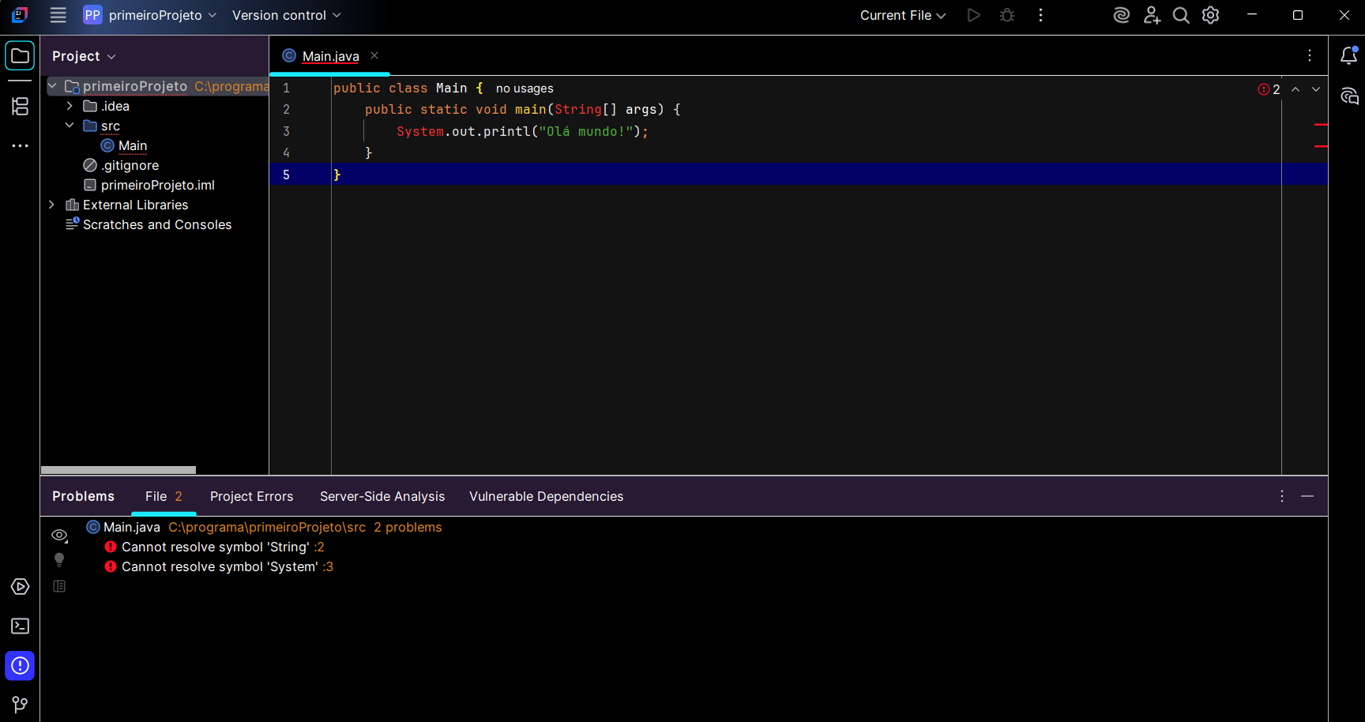Collapse the primeiroProjeto root node

tap(52, 85)
